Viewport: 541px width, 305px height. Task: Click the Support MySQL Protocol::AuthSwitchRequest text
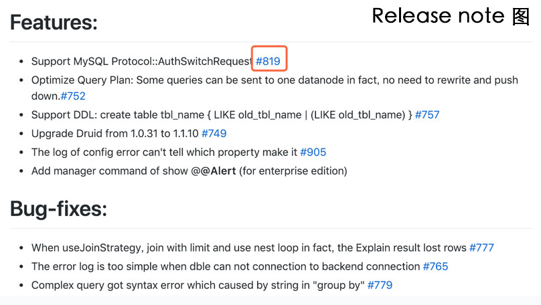[x=141, y=62]
